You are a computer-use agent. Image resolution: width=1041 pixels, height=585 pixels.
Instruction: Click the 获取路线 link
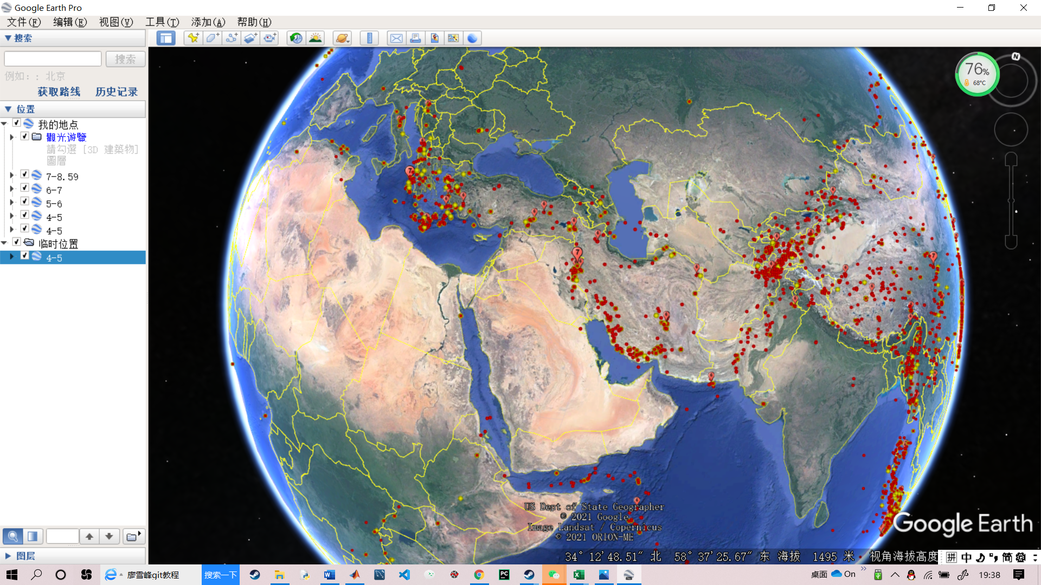tap(59, 92)
